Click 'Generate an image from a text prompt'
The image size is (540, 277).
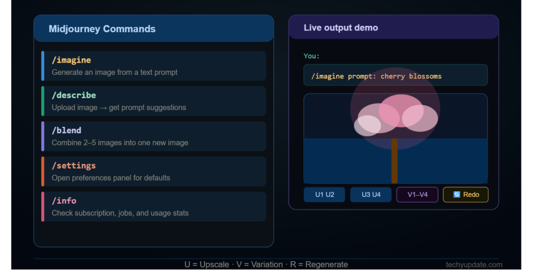(114, 72)
